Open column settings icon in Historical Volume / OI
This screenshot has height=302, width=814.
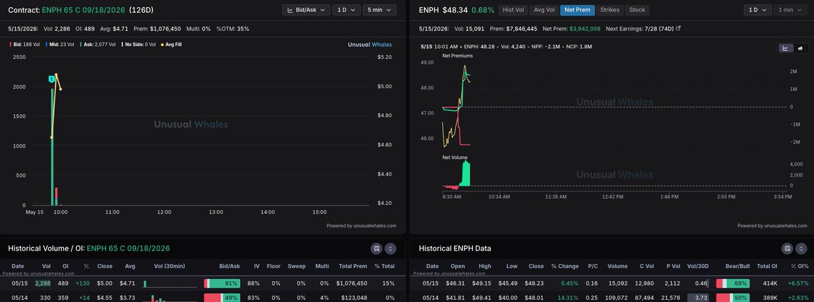pyautogui.click(x=375, y=249)
